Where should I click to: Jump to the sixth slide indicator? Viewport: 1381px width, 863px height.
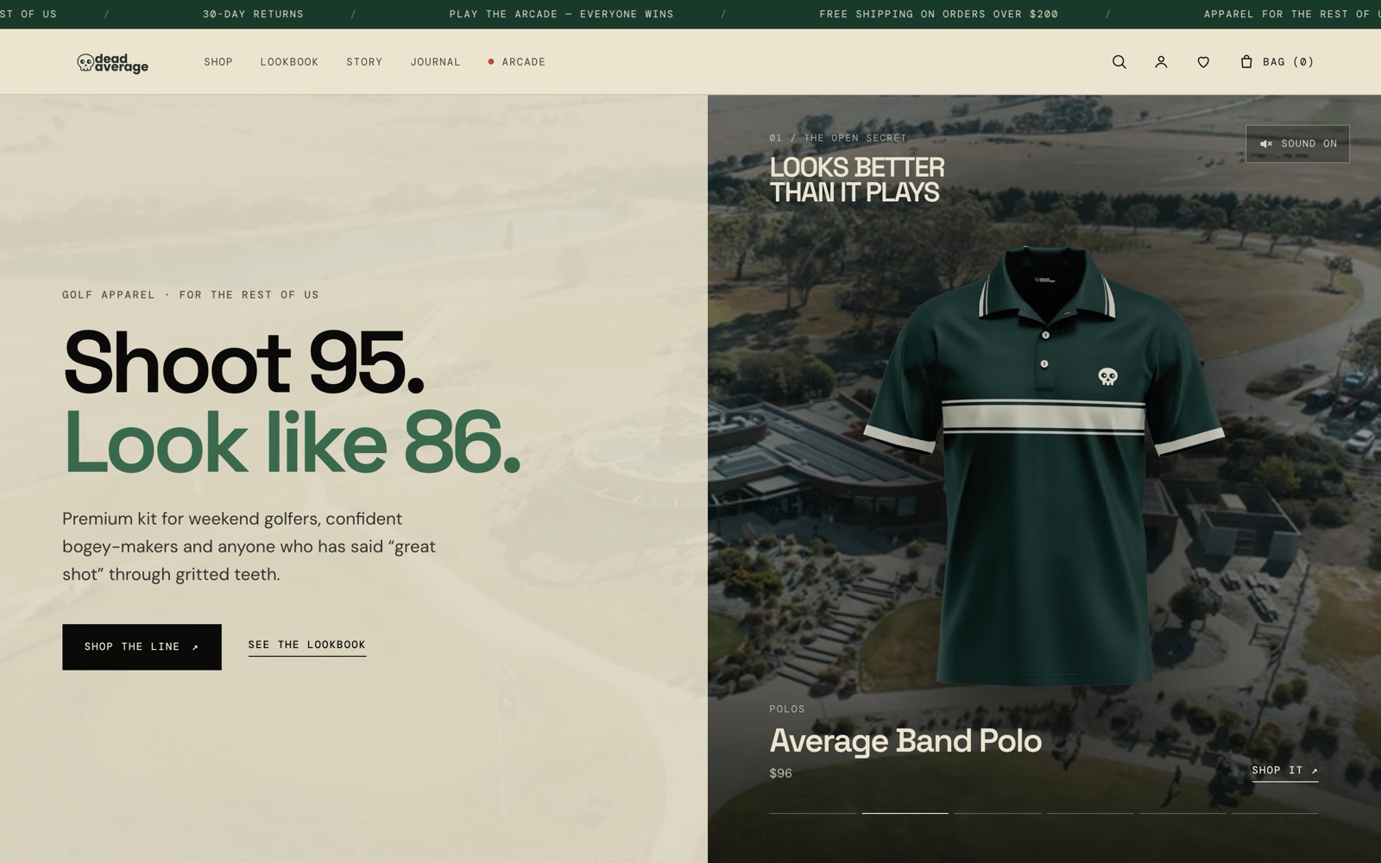pyautogui.click(x=1275, y=813)
